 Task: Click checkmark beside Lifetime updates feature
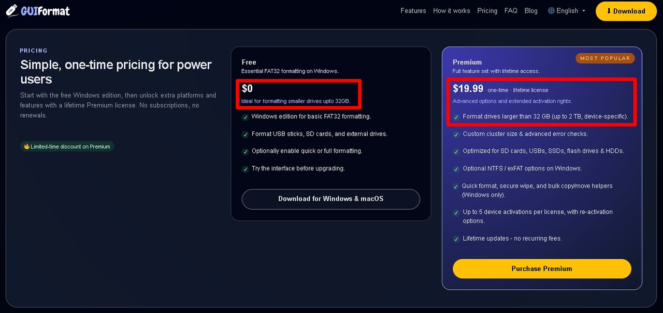(x=456, y=239)
